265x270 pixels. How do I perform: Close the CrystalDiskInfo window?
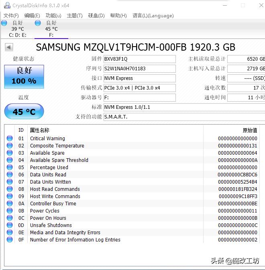tap(261, 5)
